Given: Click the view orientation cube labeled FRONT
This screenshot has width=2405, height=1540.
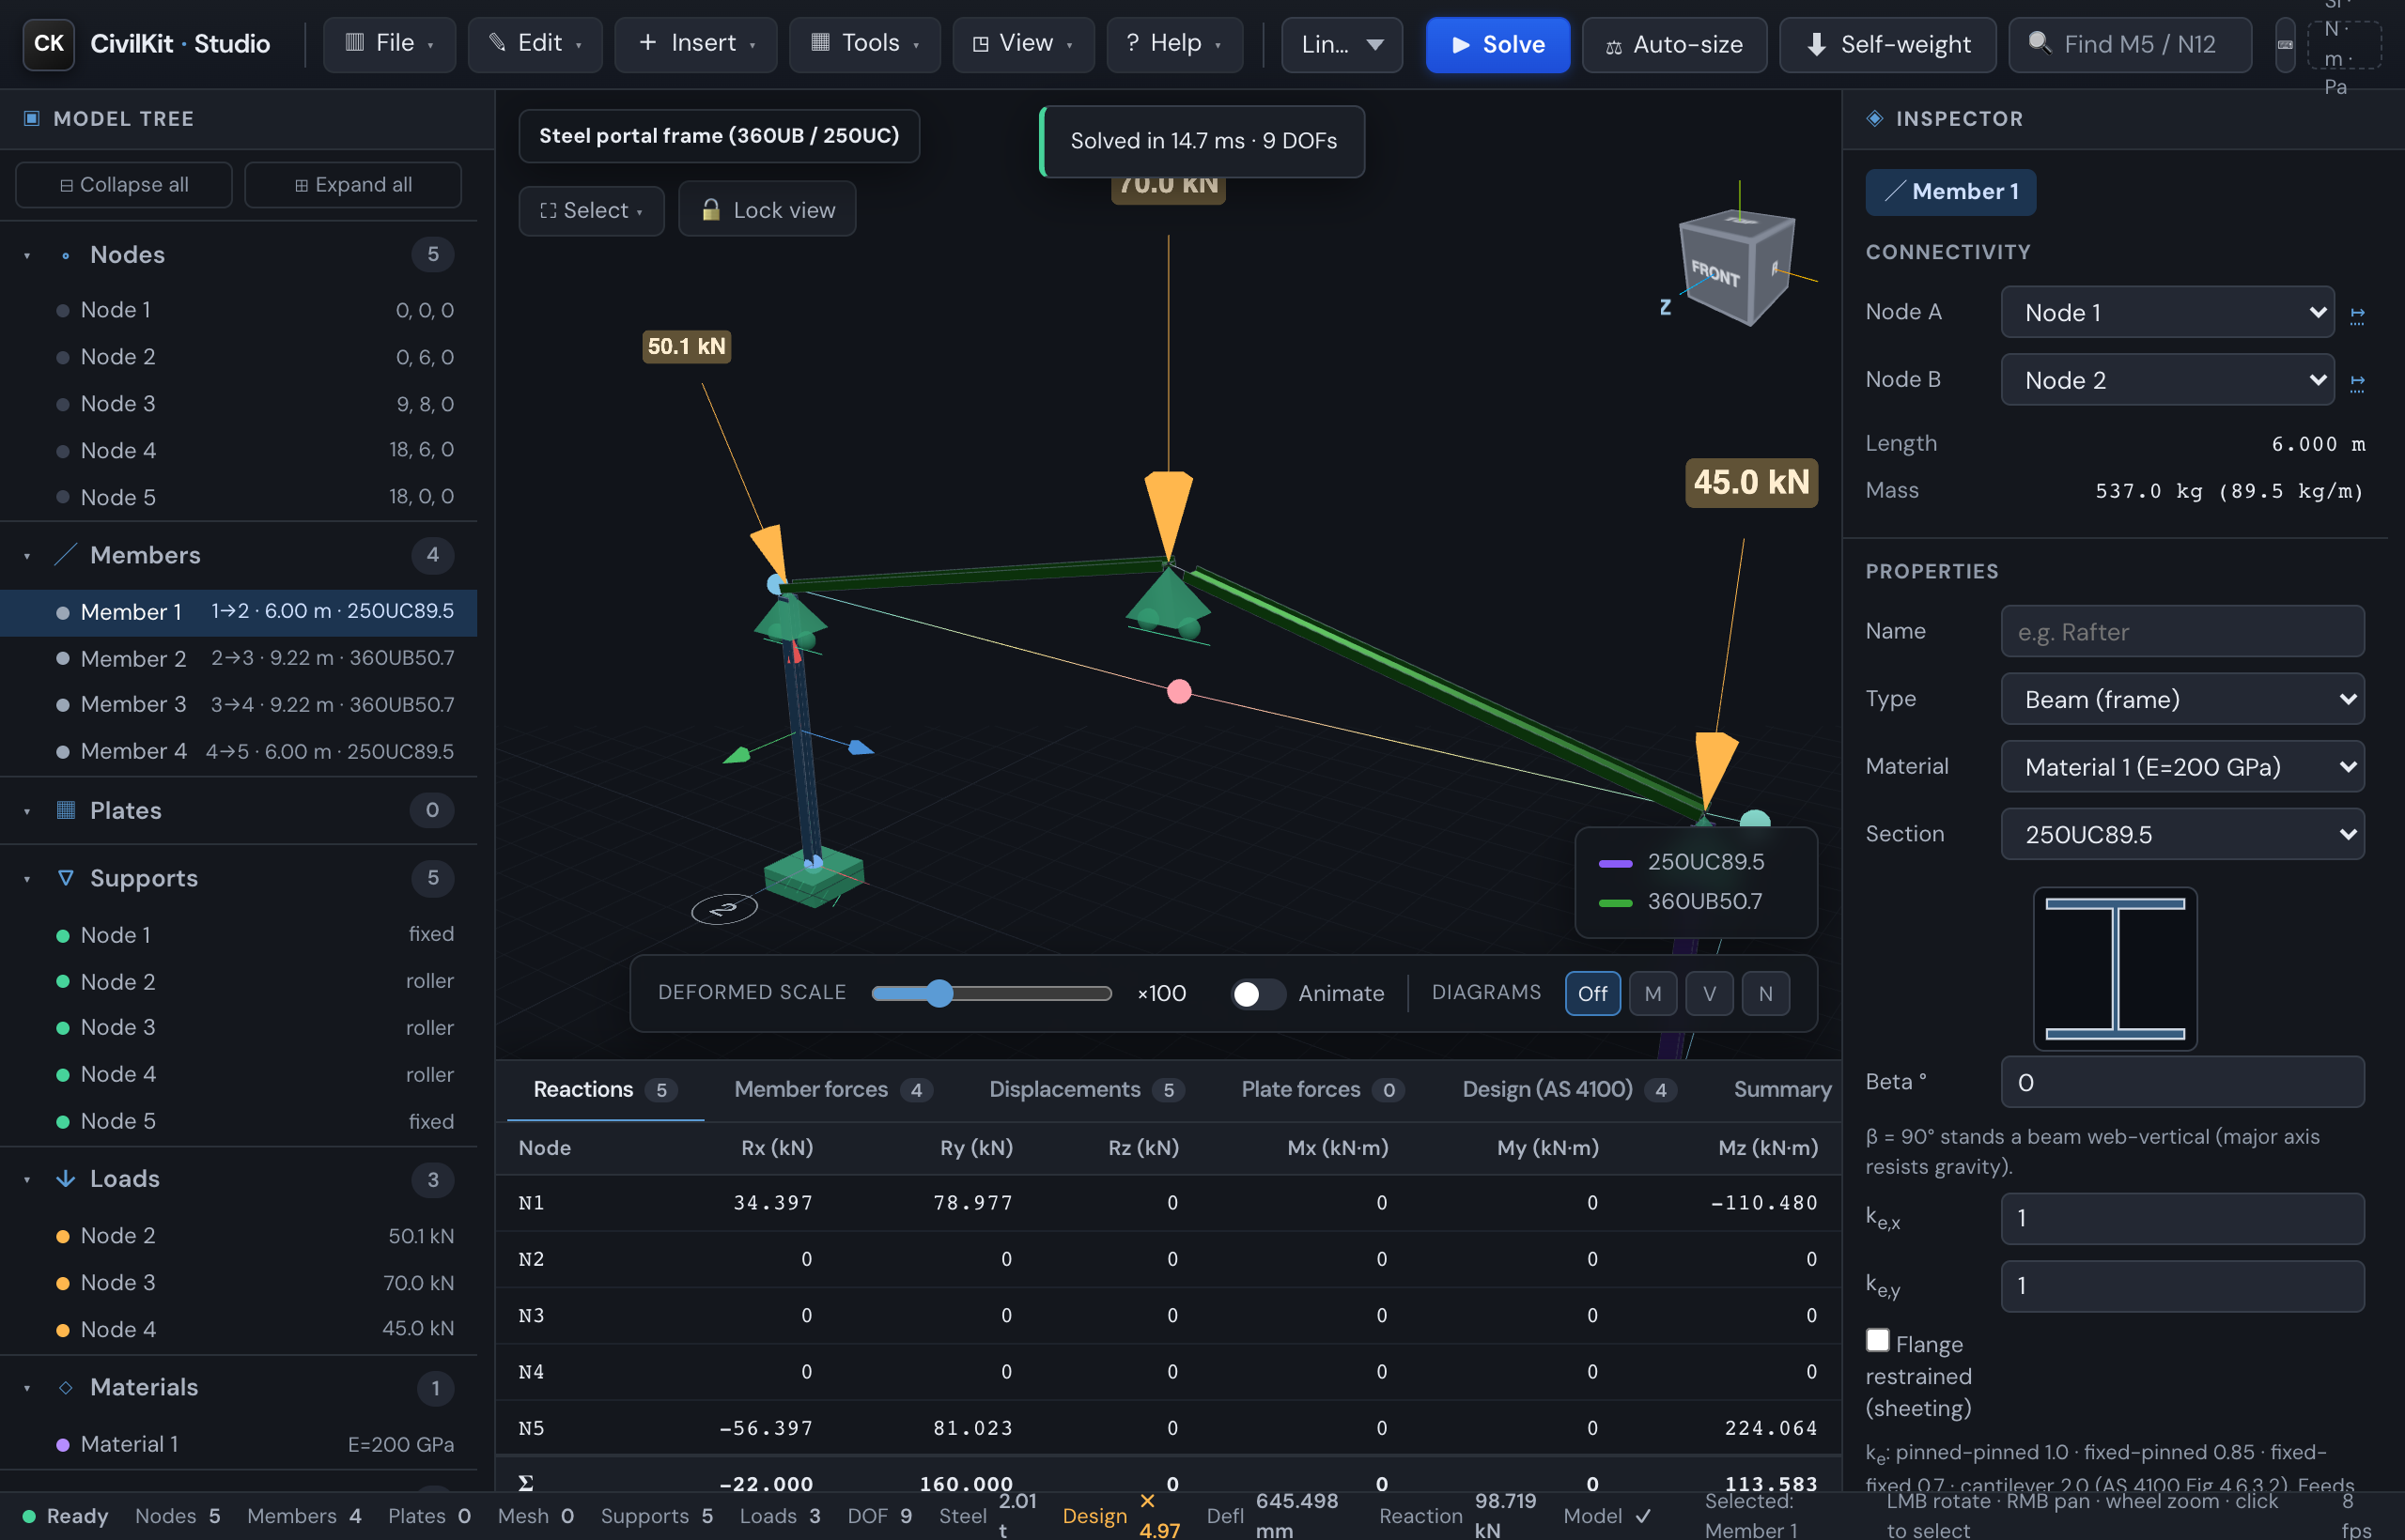Looking at the screenshot, I should (x=1736, y=266).
